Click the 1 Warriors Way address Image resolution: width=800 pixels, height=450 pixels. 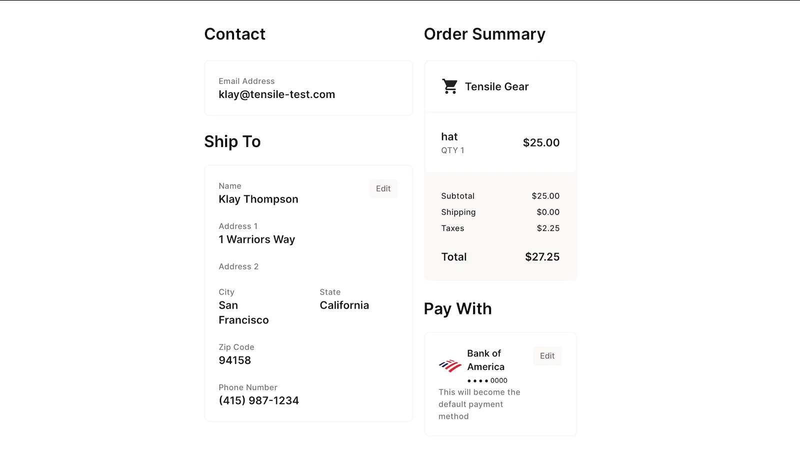point(257,239)
